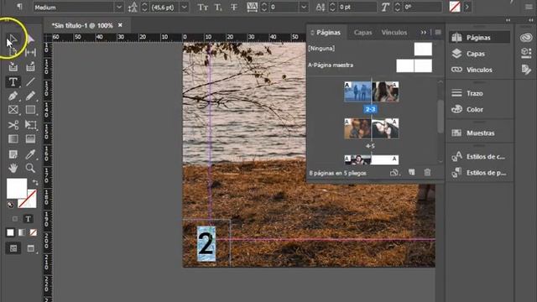
Task: Select the Gradient Swatch tool
Action: tap(13, 139)
